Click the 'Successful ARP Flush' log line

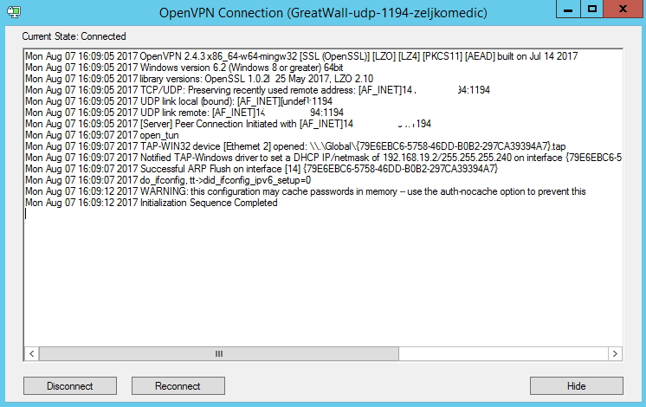(x=262, y=169)
